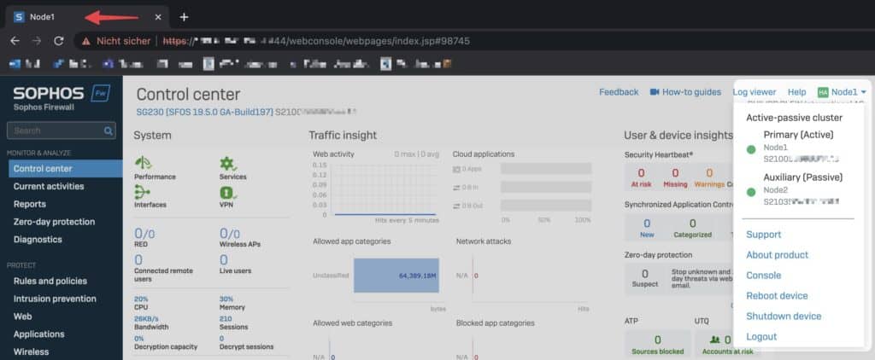Open the Interfaces status icon

coord(143,192)
